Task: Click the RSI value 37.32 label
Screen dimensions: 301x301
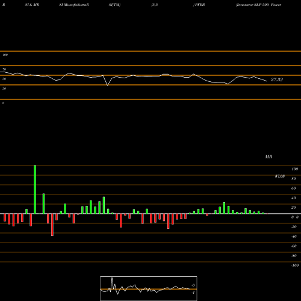Action: (x=277, y=79)
